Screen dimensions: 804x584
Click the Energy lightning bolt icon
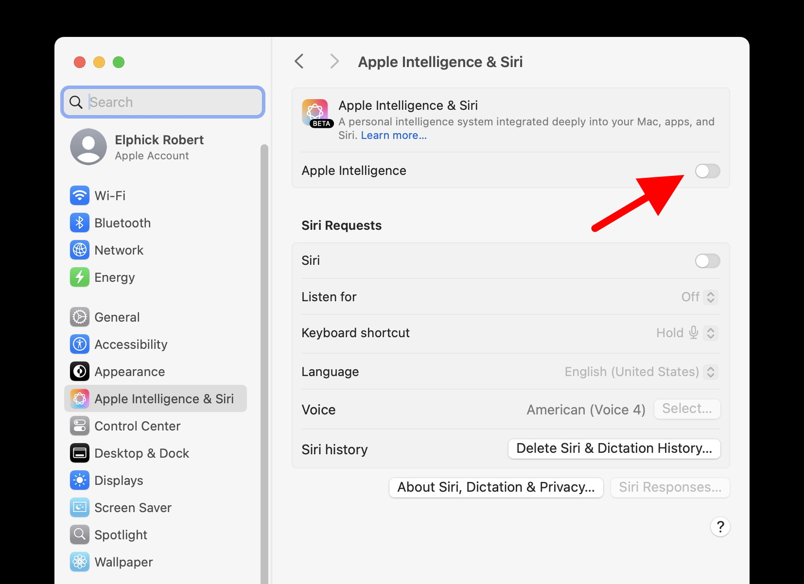(x=80, y=277)
